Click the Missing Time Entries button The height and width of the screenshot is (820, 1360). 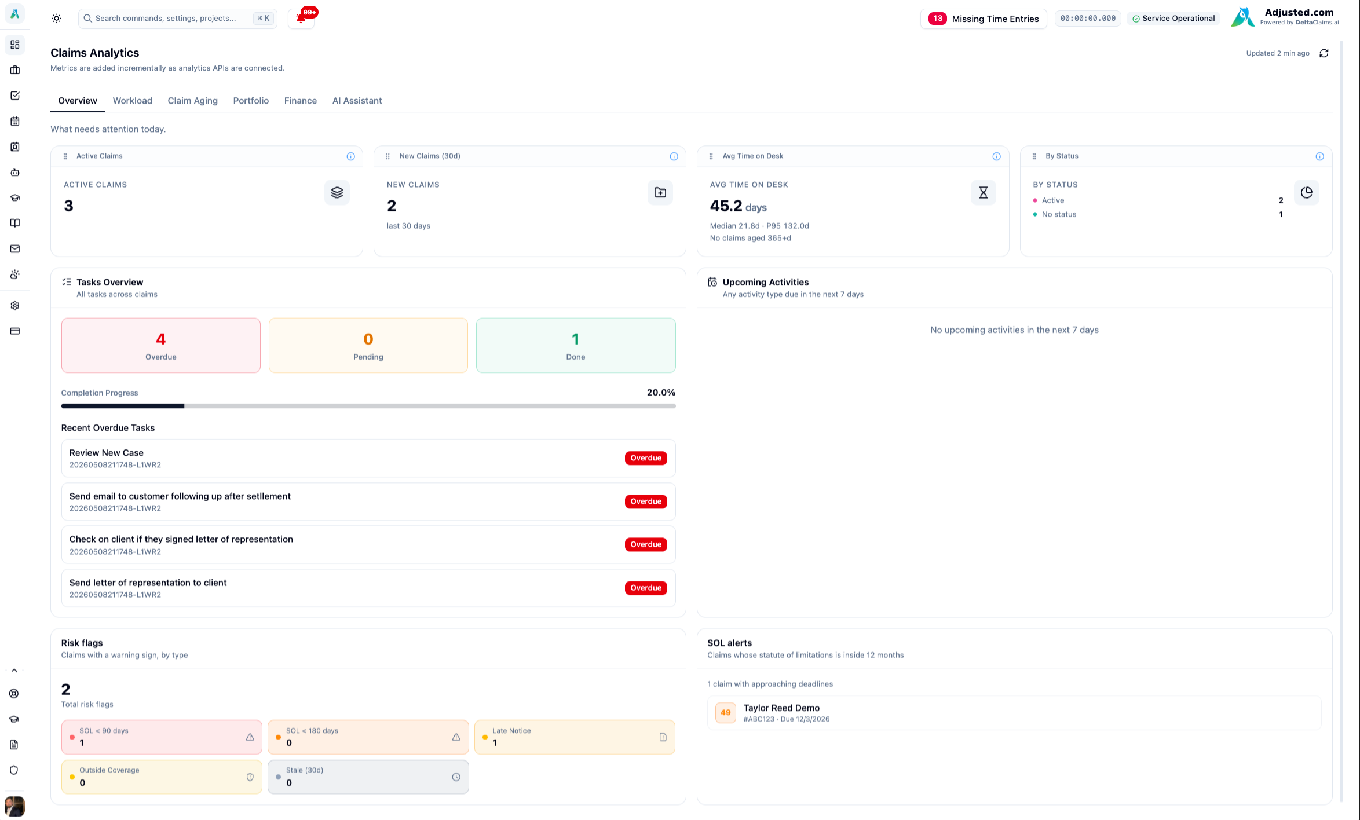click(x=983, y=19)
